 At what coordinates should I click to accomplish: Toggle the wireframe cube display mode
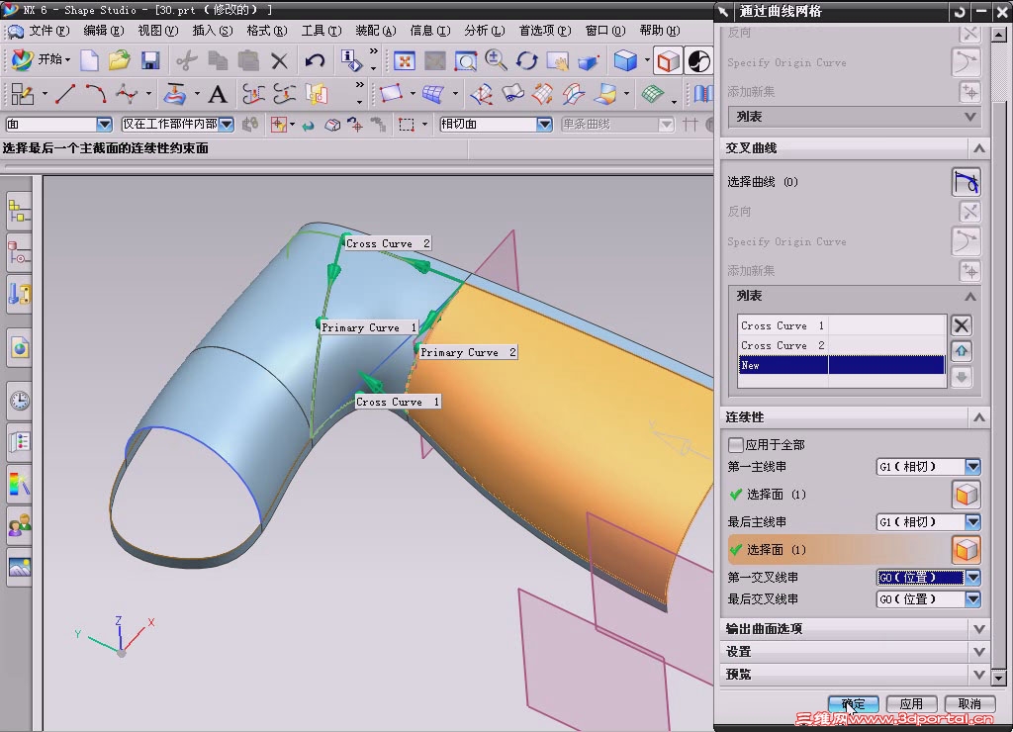[x=668, y=61]
